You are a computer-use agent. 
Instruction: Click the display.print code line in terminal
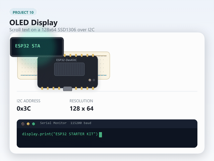point(60,134)
